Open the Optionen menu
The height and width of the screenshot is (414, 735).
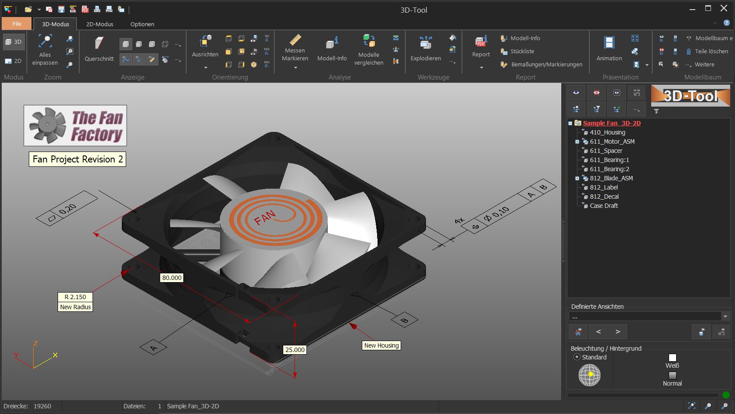(142, 24)
